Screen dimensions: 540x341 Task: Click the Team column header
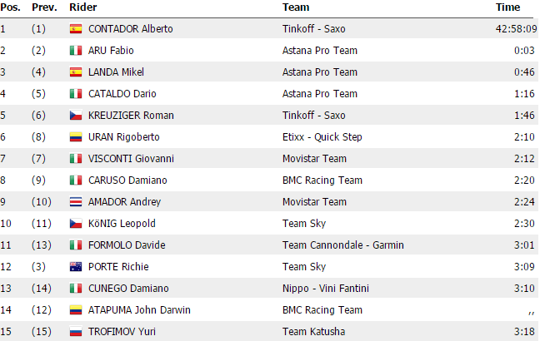coord(295,7)
